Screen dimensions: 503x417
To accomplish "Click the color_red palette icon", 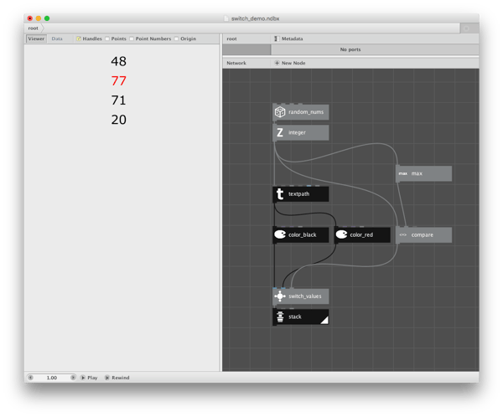I will (341, 234).
